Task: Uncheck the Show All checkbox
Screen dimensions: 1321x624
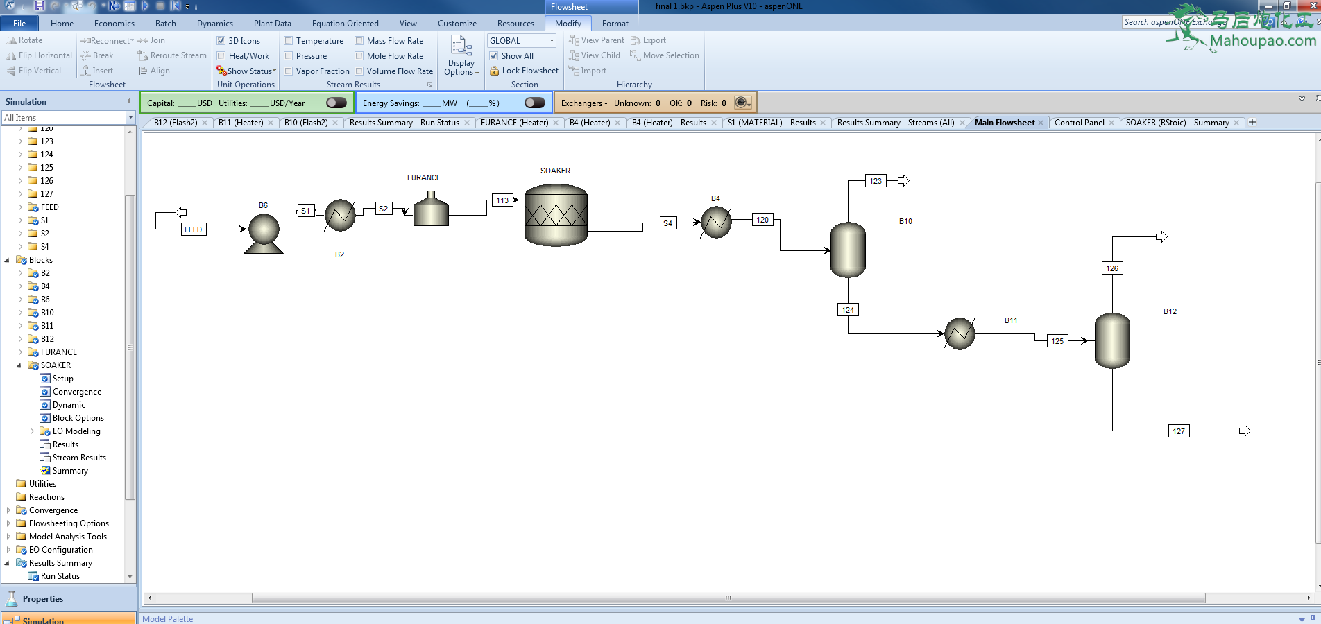Action: tap(494, 56)
